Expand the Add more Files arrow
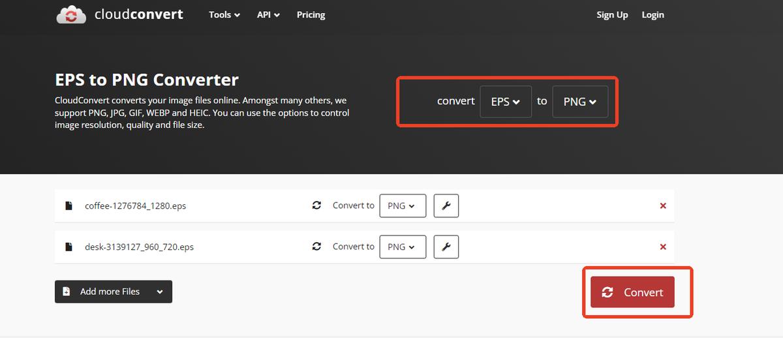 (160, 292)
